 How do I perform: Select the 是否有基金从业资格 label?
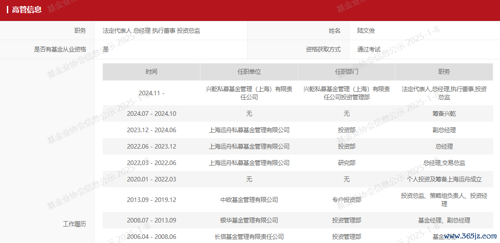(x=60, y=49)
